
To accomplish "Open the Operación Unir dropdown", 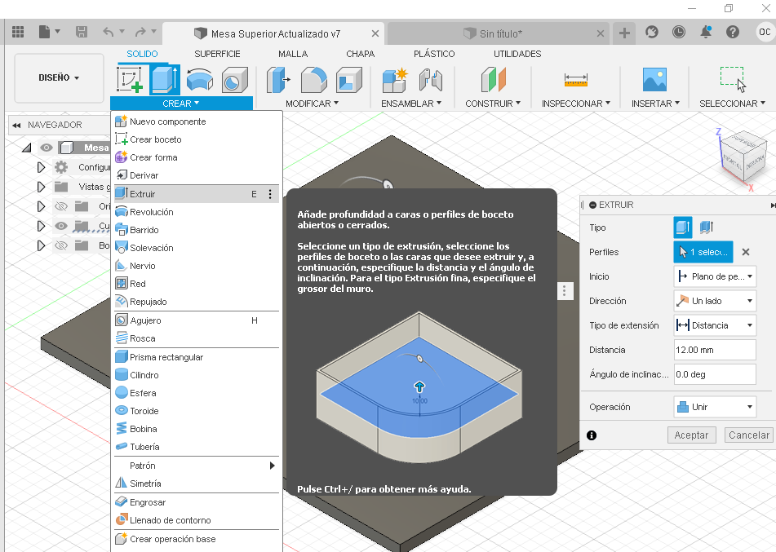I will click(x=715, y=407).
